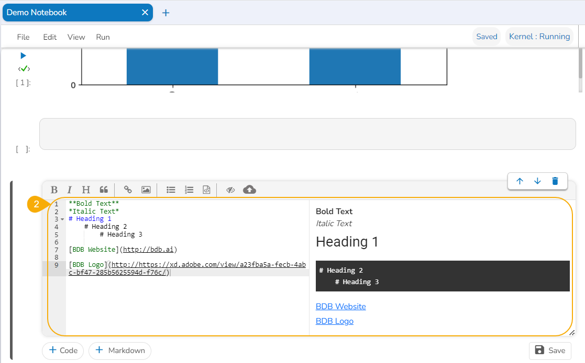This screenshot has width=585, height=363.
Task: Move the cell up
Action: click(520, 181)
